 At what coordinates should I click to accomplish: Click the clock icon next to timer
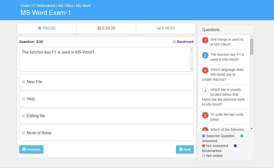click(99, 28)
